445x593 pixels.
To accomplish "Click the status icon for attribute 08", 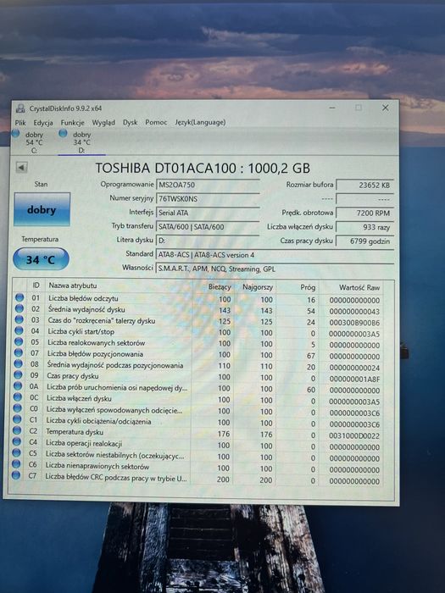I will [18, 363].
